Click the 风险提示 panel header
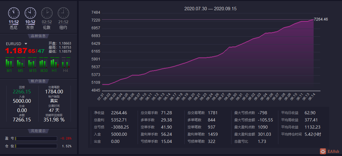The image size is (342, 156). click(38, 131)
